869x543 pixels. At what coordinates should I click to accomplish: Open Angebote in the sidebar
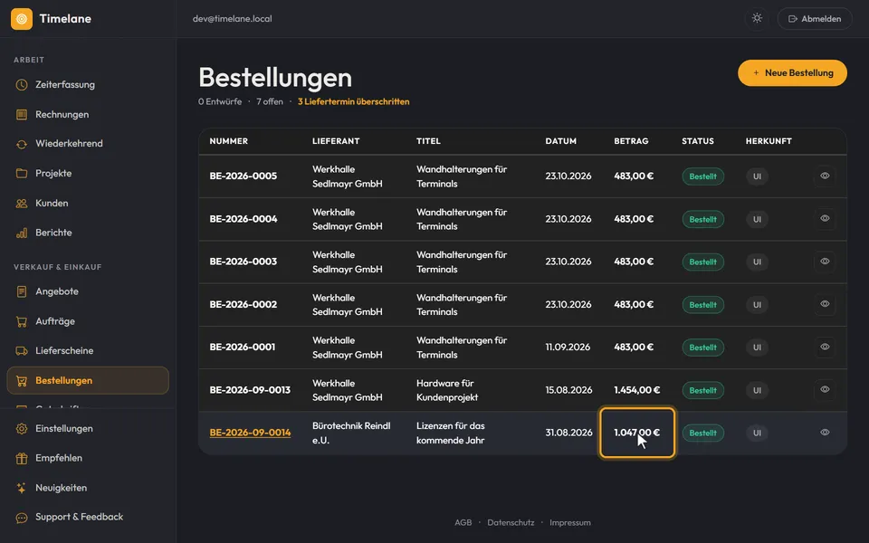(x=88, y=291)
